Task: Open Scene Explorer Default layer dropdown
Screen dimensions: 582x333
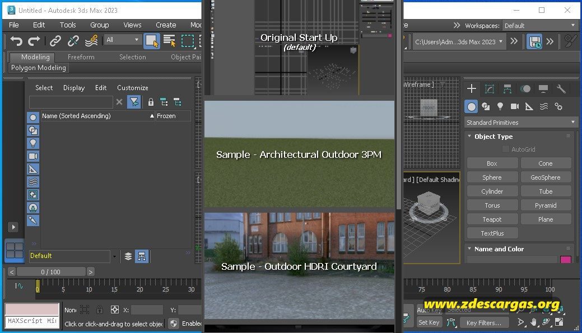Action: click(114, 256)
